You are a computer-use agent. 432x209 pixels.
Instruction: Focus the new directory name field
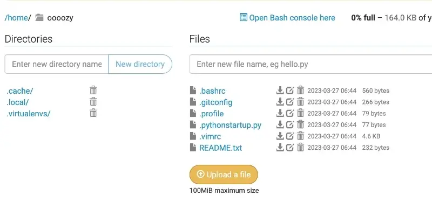click(57, 64)
